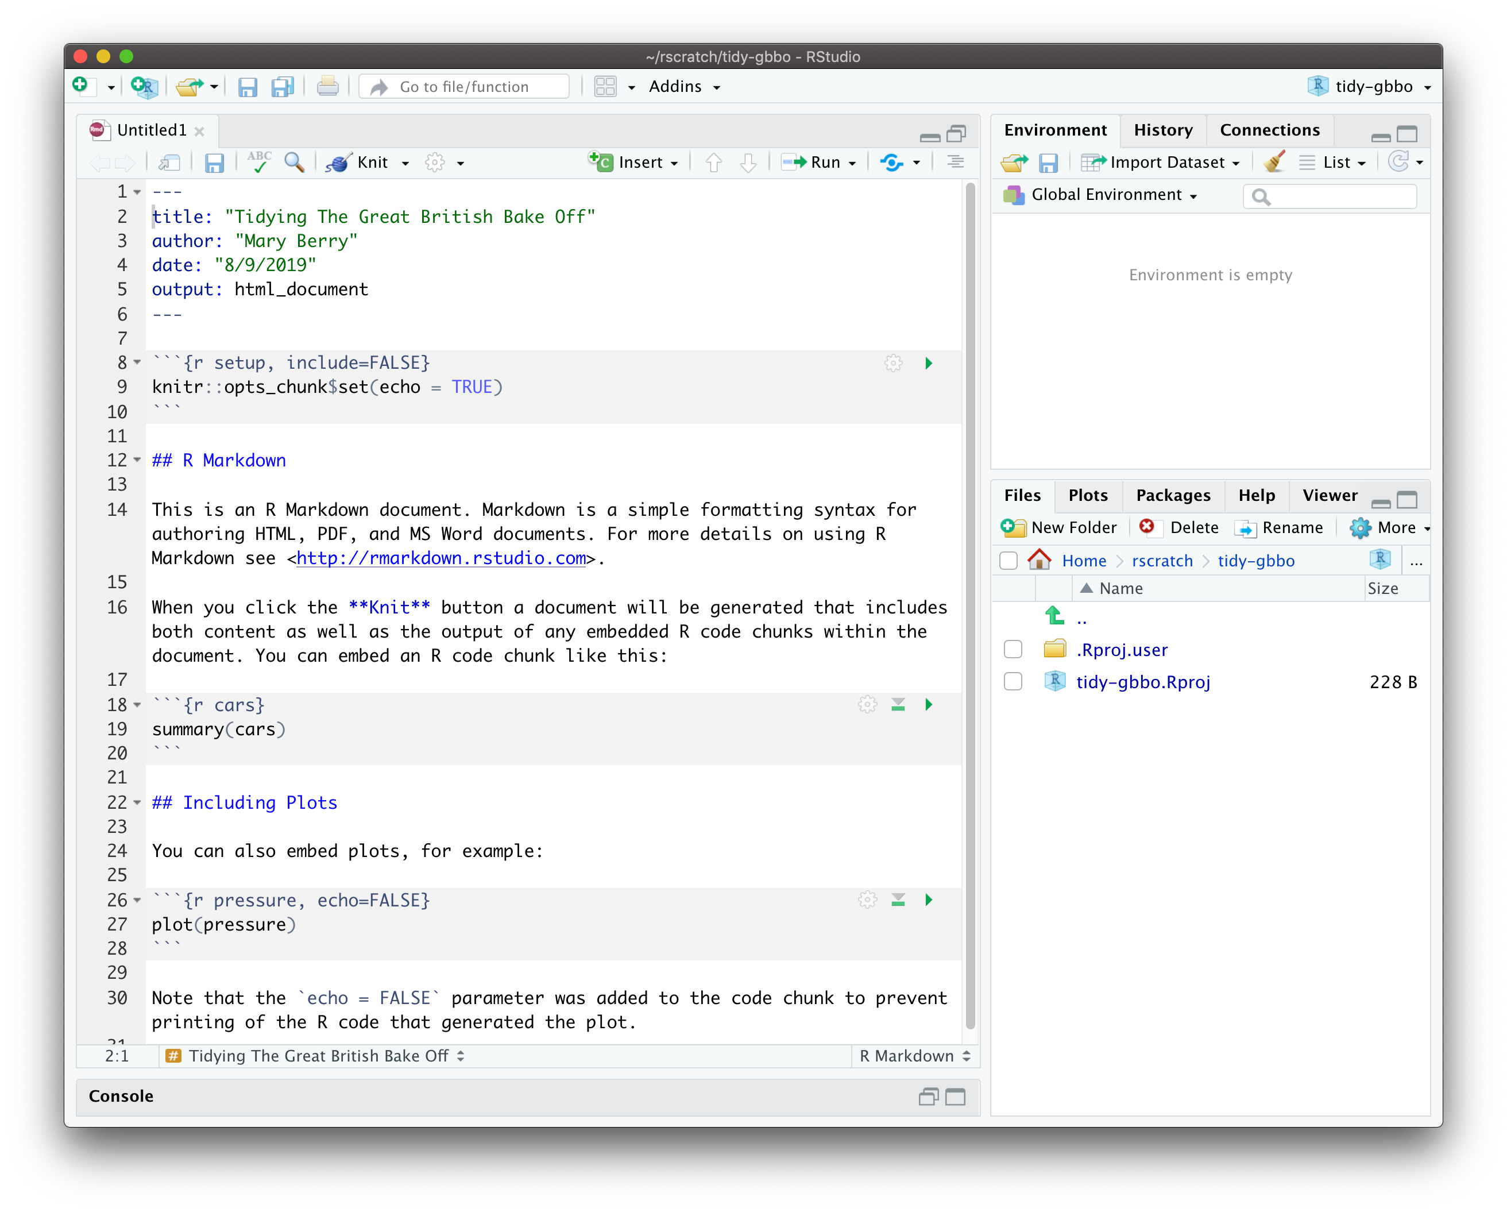1507x1212 pixels.
Task: Tick the .Rproj.user folder checkbox
Action: click(x=1012, y=649)
